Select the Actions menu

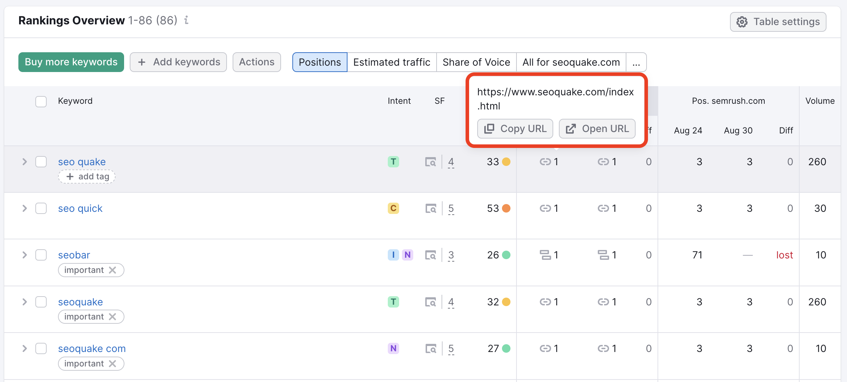click(257, 62)
